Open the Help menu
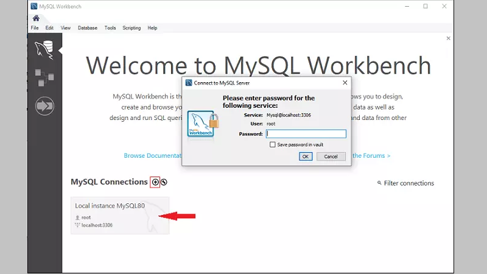The image size is (487, 274). (152, 27)
